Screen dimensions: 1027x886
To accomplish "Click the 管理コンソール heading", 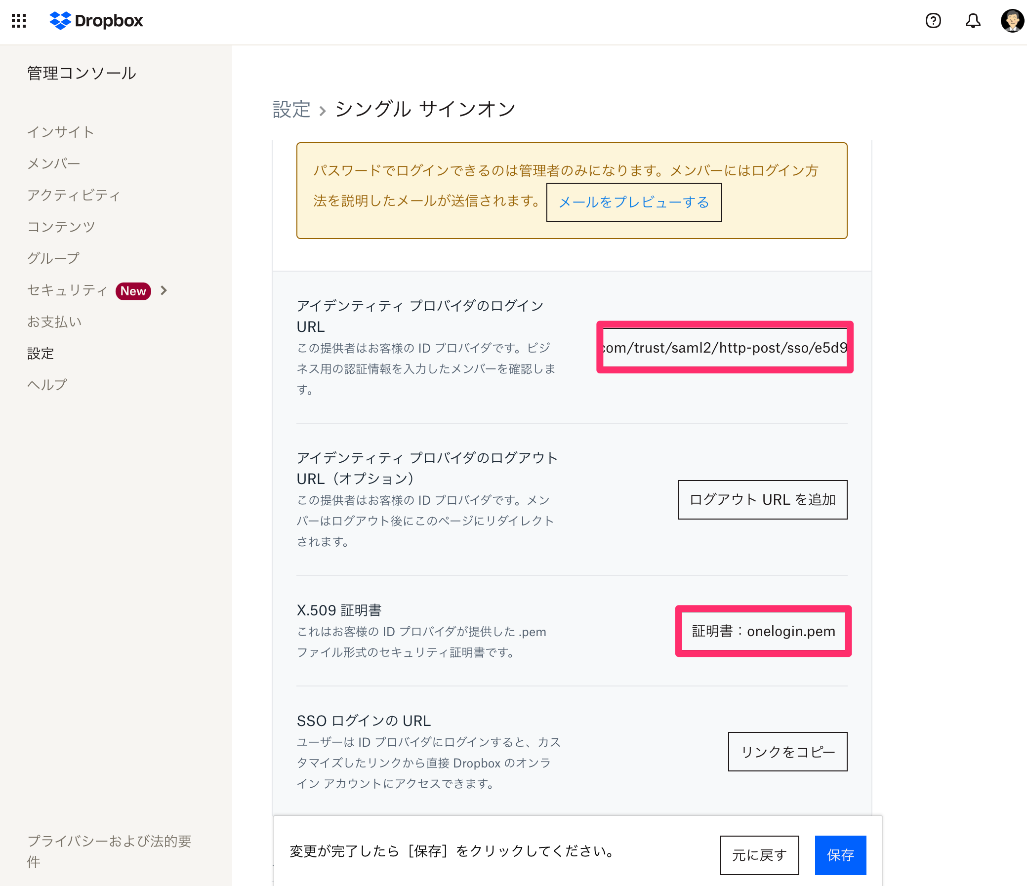I will coord(82,73).
